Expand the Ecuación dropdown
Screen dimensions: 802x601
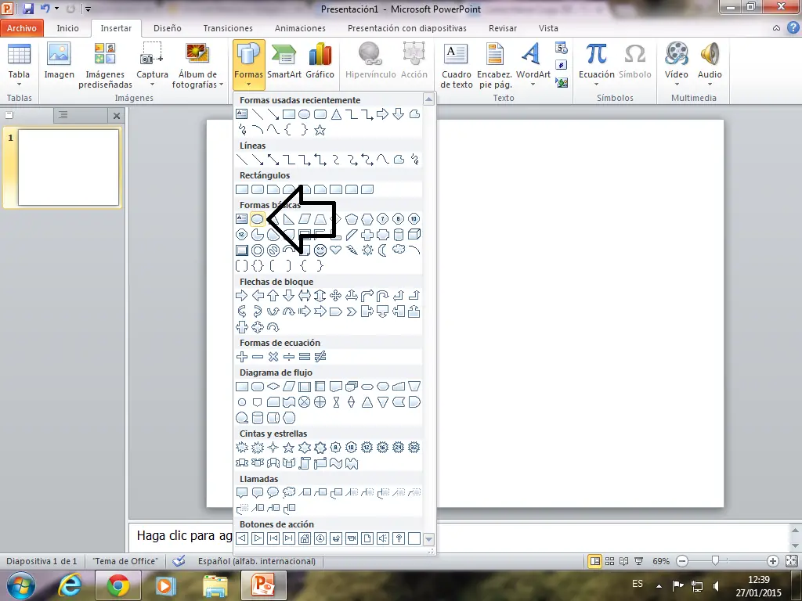click(x=596, y=85)
